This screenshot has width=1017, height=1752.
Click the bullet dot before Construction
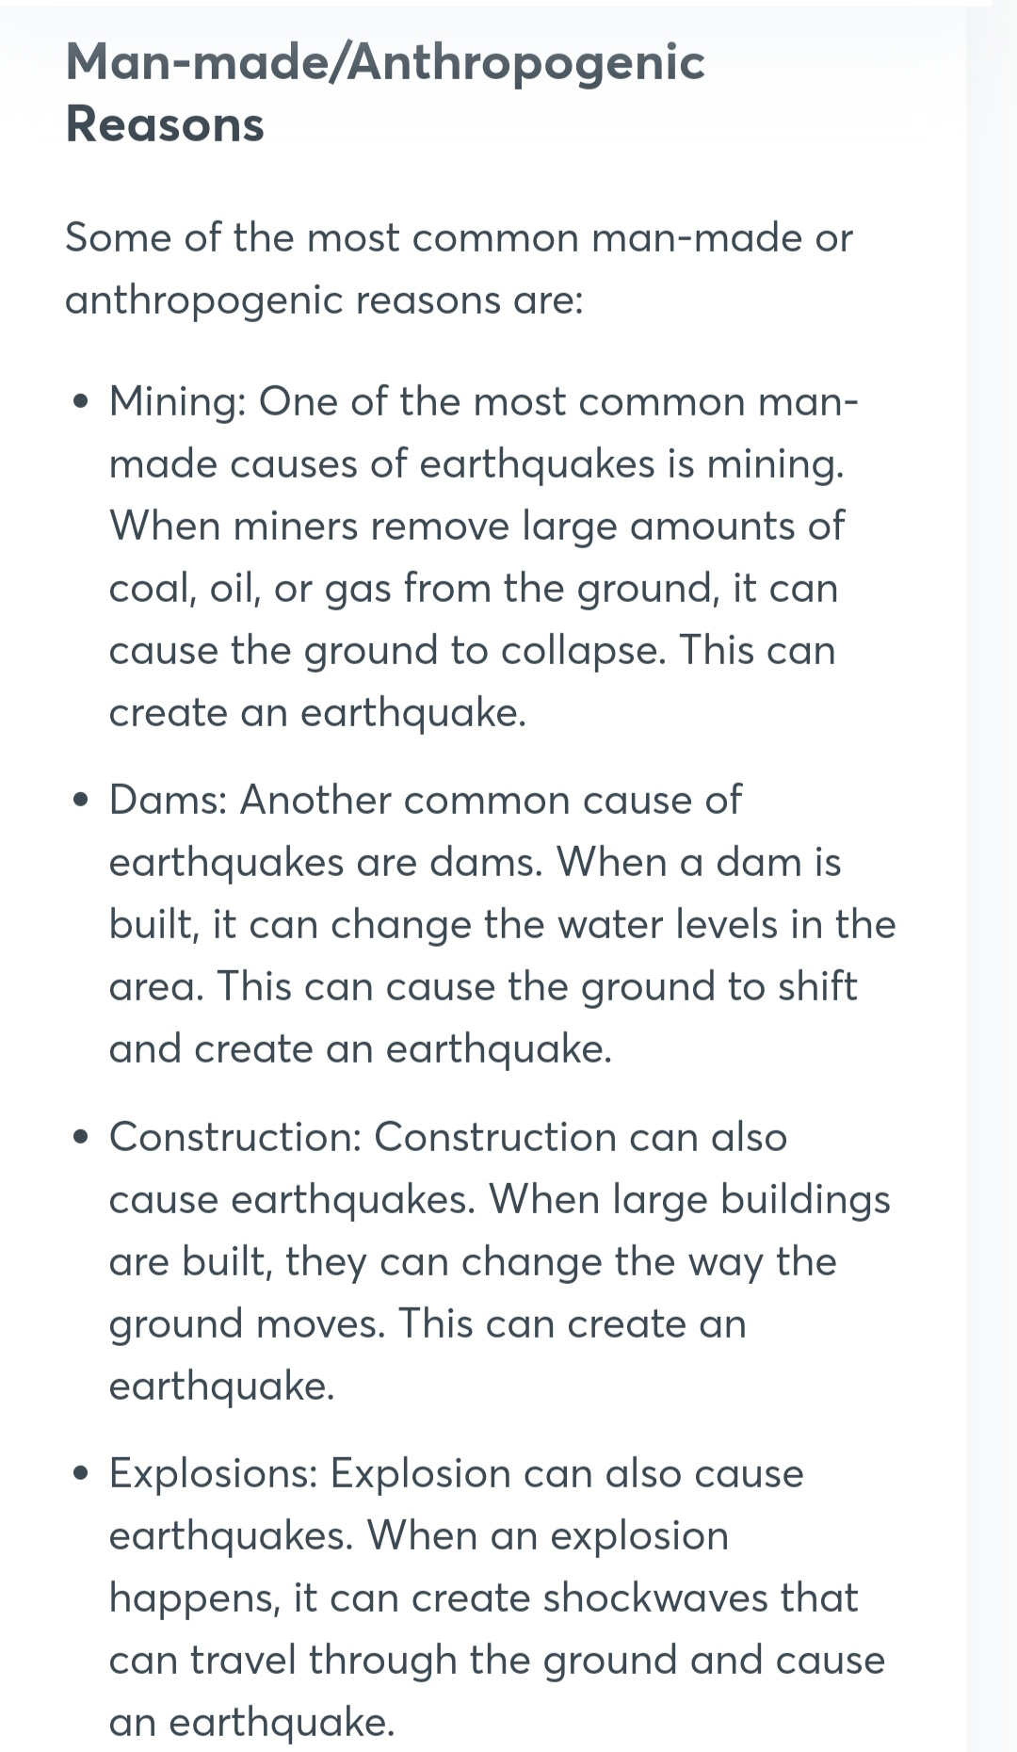pyautogui.click(x=83, y=1138)
